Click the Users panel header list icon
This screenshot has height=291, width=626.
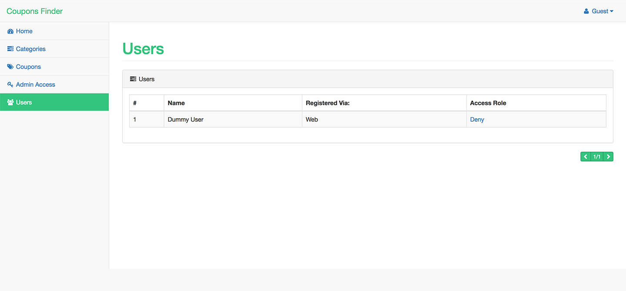(x=133, y=79)
